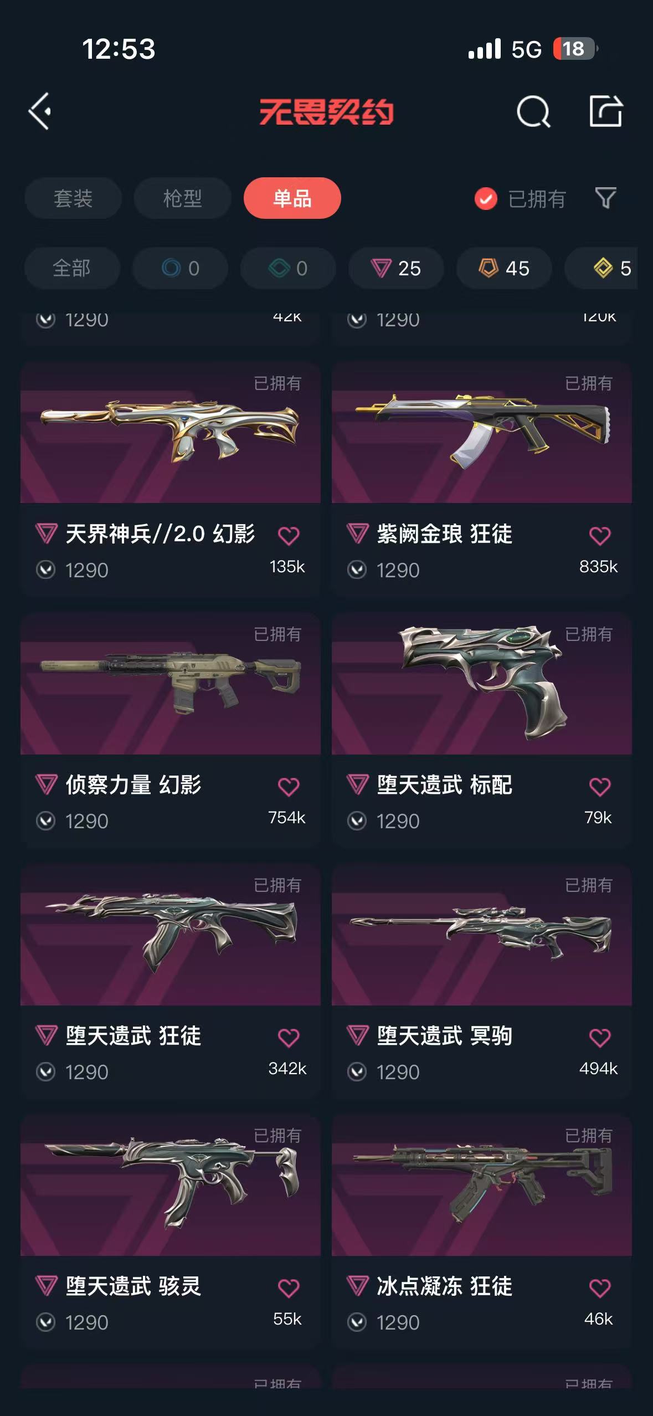Toggle heart on 堕天遗武 骇灵
The width and height of the screenshot is (653, 1416).
289,1288
